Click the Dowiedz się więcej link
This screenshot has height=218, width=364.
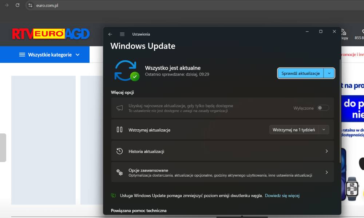pos(282,195)
